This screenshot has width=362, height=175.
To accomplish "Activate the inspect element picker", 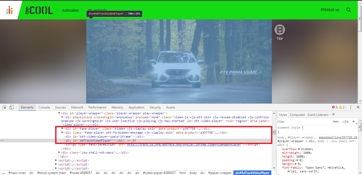I will (x=5, y=107).
